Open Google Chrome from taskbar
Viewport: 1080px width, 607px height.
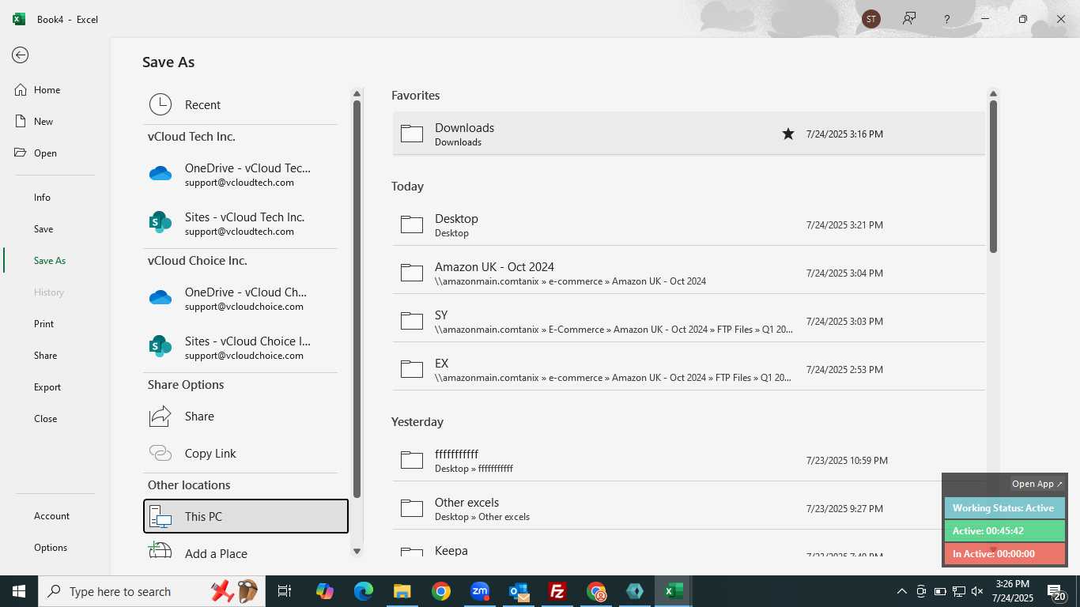pos(440,591)
